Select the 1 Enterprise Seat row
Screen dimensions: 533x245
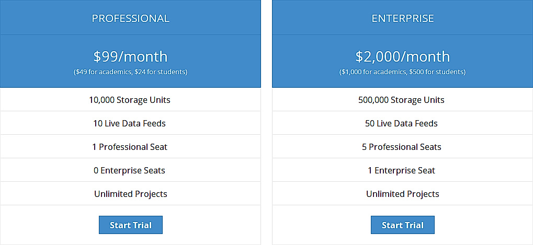[402, 170]
